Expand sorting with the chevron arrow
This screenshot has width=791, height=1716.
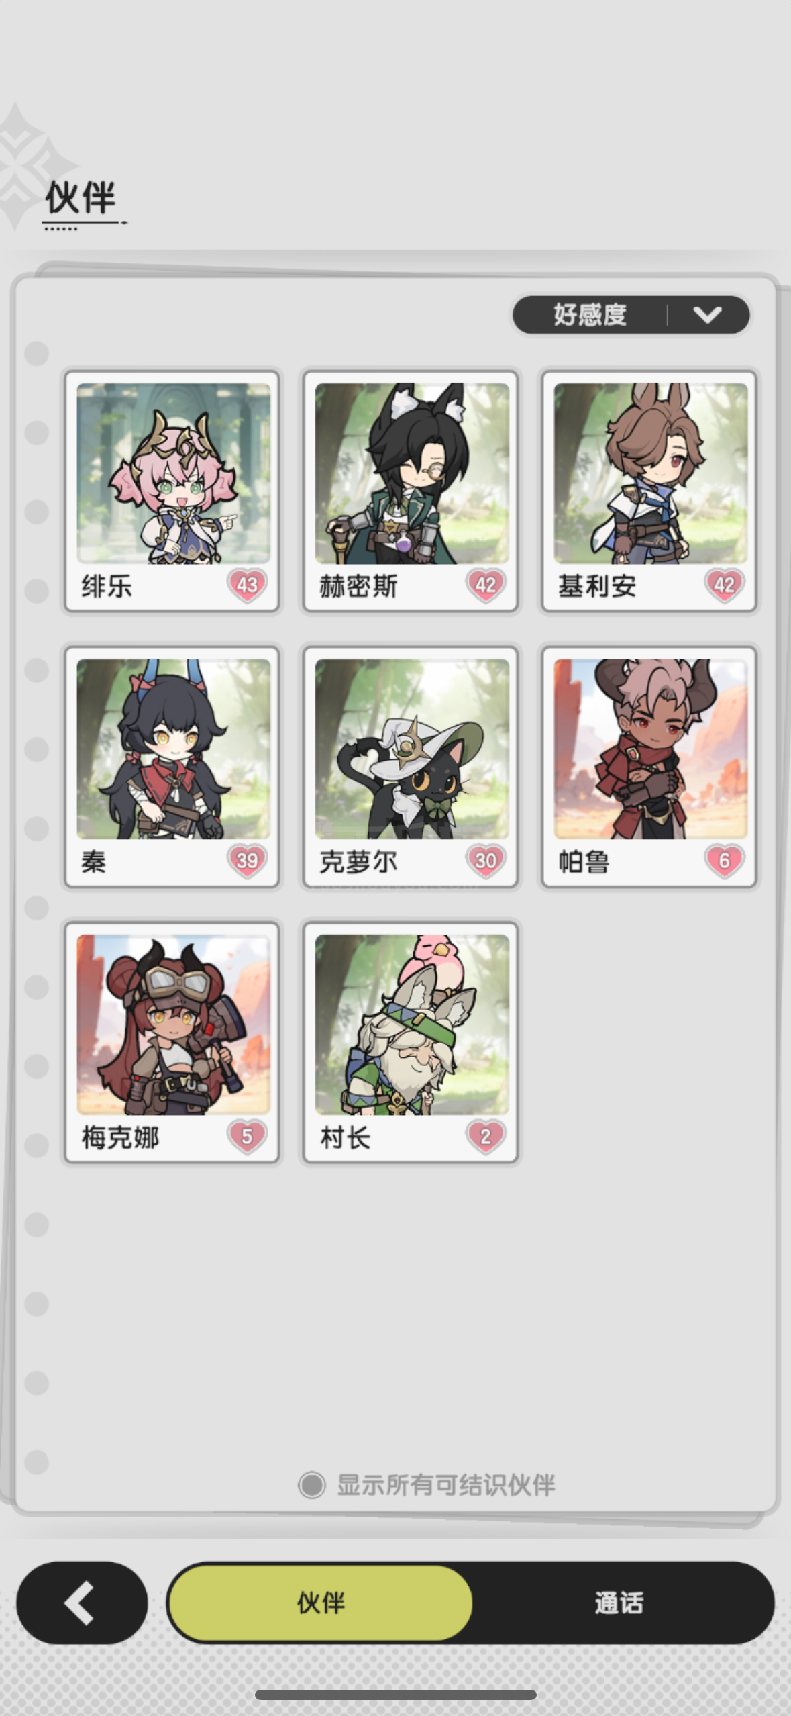pyautogui.click(x=707, y=314)
